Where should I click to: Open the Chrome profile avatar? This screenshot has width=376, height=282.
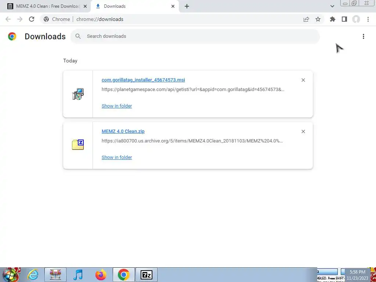[356, 19]
